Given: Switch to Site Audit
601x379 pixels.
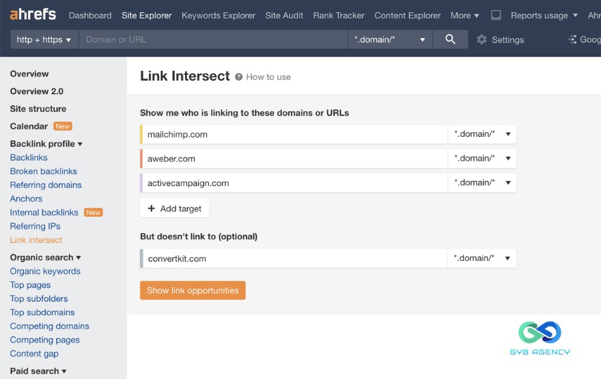Looking at the screenshot, I should (x=284, y=16).
